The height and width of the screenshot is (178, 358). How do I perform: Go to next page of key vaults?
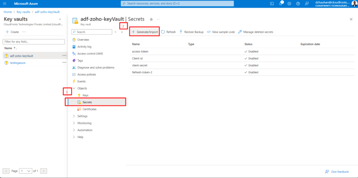[x=44, y=171]
